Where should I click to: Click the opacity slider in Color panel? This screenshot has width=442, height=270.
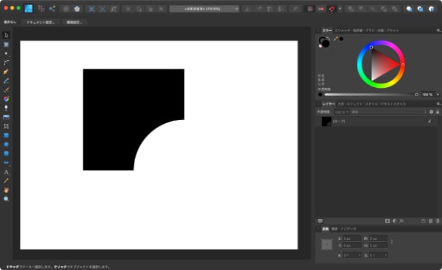pyautogui.click(x=370, y=94)
